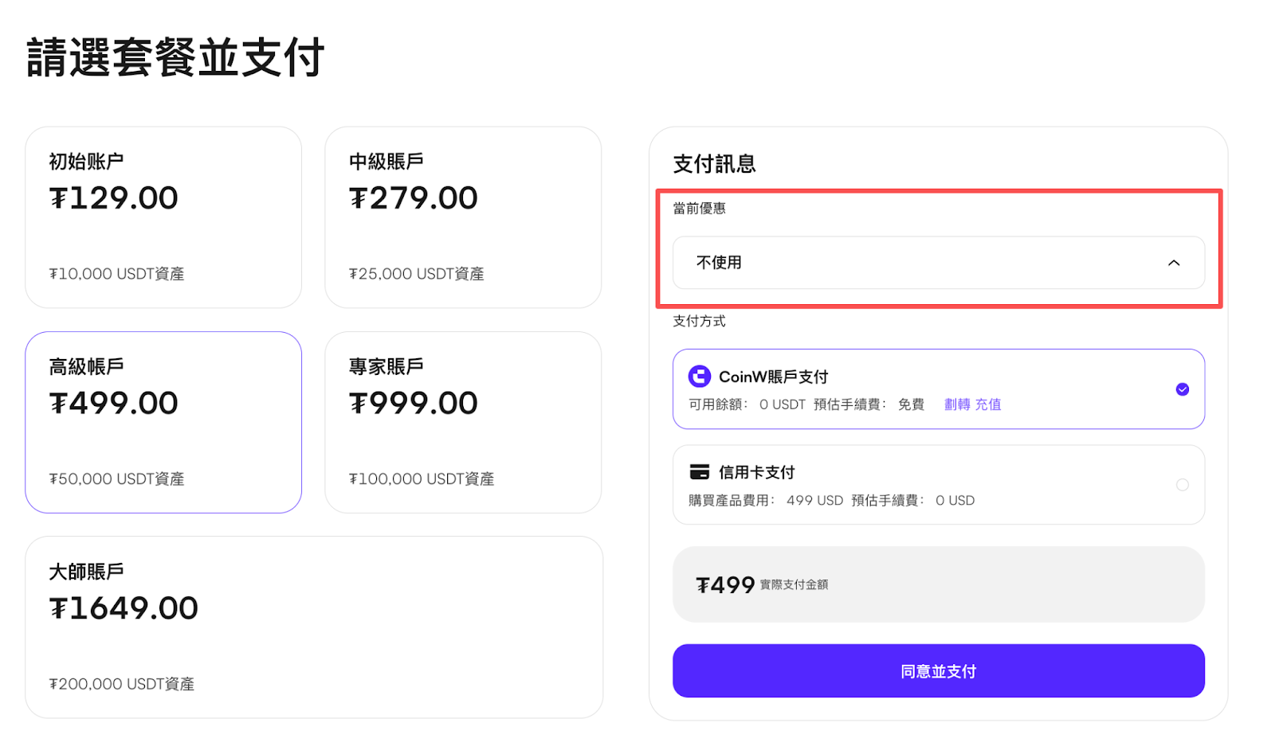Click the ₮200,000 USDT資產 label

point(122,684)
